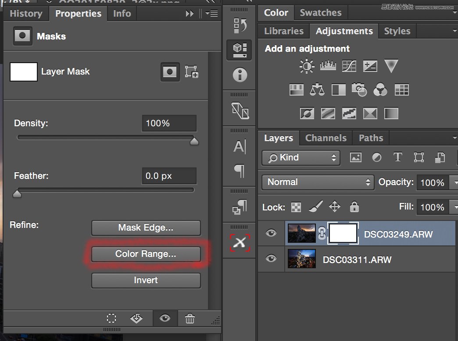Switch to the Styles tab

click(x=397, y=31)
